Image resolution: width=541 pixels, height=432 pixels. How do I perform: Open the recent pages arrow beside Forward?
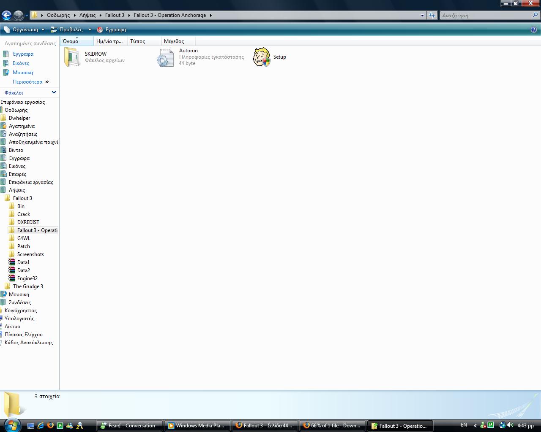tap(27, 16)
